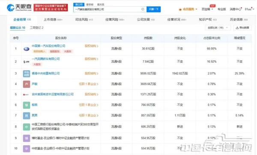Click the red avatar icon in row 4

(27, 84)
